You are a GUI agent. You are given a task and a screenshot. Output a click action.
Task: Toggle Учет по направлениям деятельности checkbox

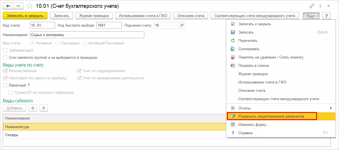79,78
